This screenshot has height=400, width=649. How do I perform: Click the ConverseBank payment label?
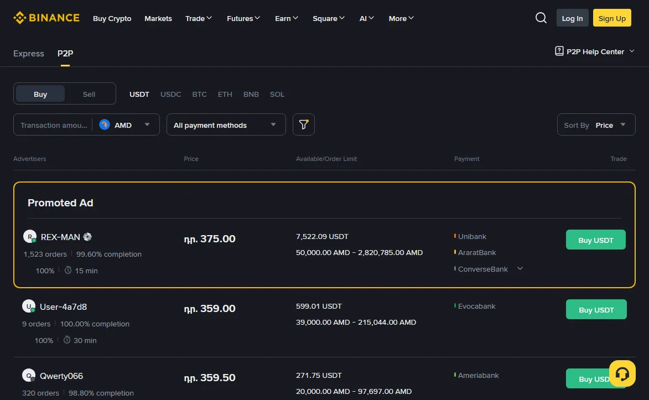[x=483, y=269]
